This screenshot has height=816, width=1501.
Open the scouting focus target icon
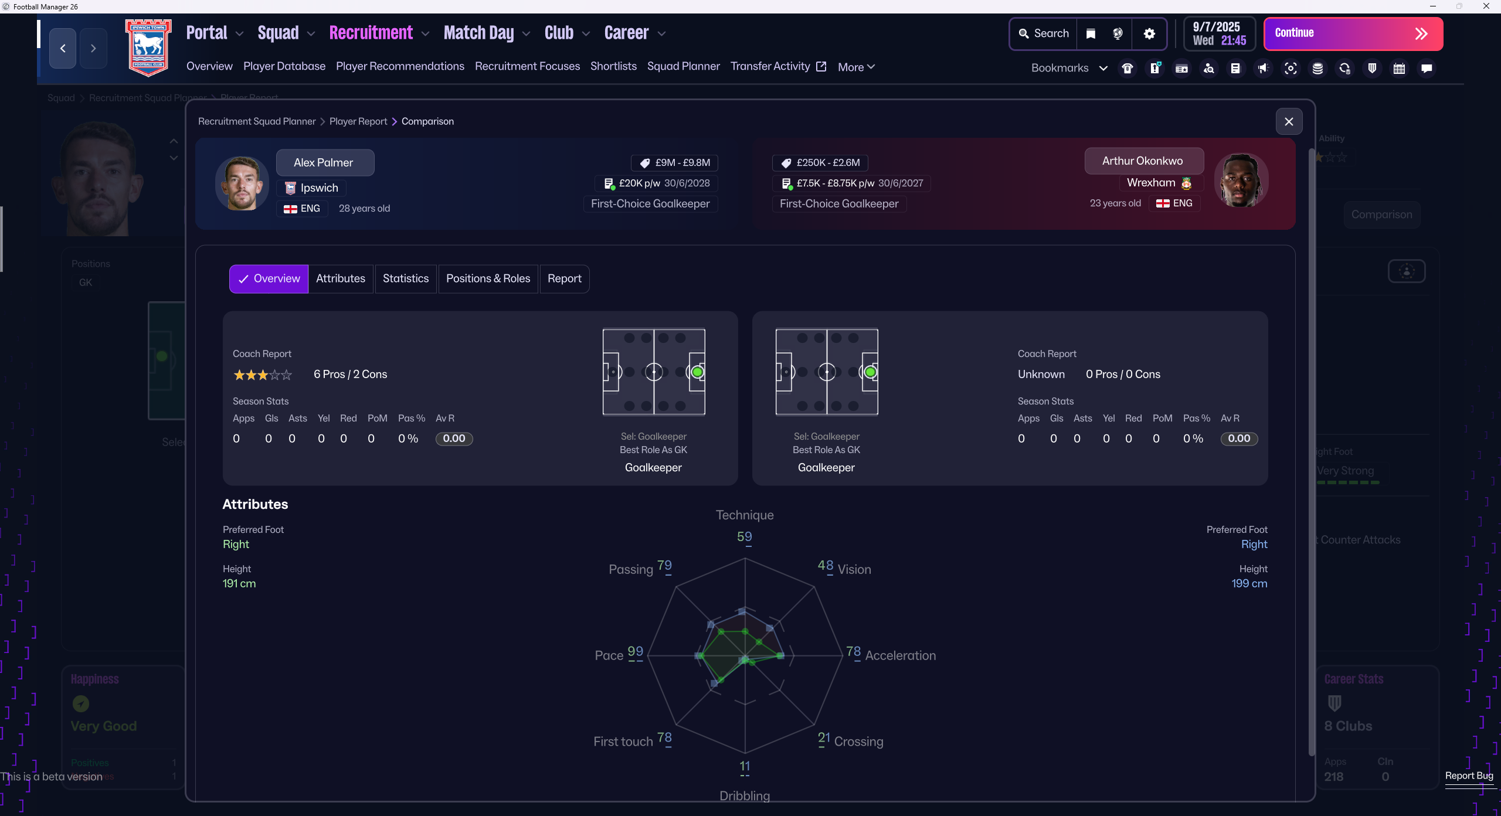click(x=1290, y=69)
